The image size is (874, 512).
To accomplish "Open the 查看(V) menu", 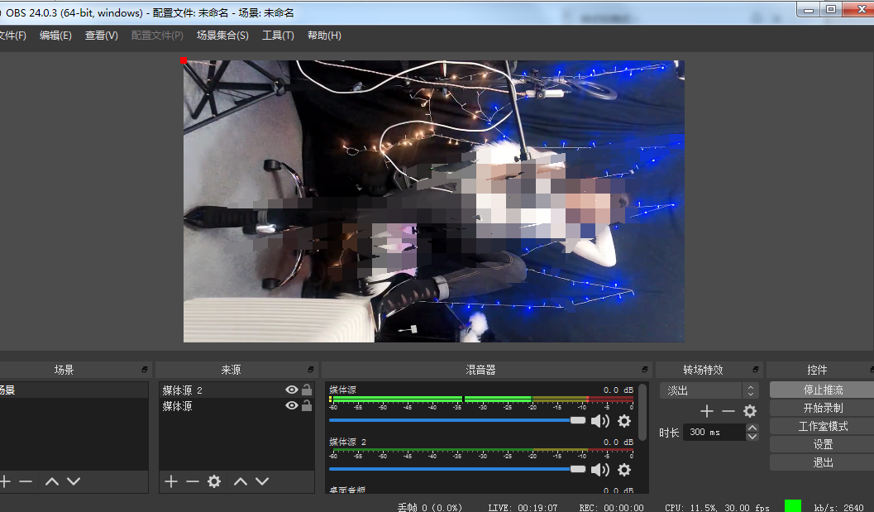I will coord(102,35).
